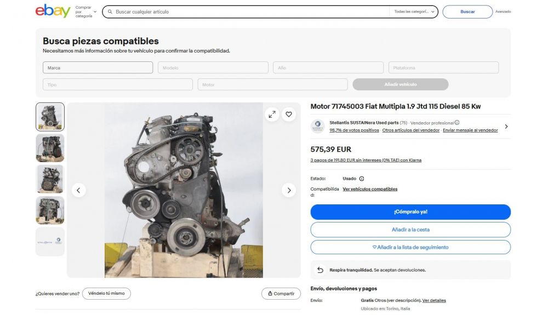Click the Motor 71745003 Fiat Multipla title
548x315 pixels.
coord(395,106)
